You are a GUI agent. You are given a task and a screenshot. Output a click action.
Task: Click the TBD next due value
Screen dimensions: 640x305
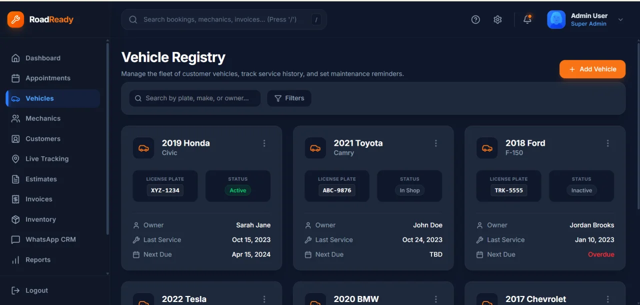point(436,255)
